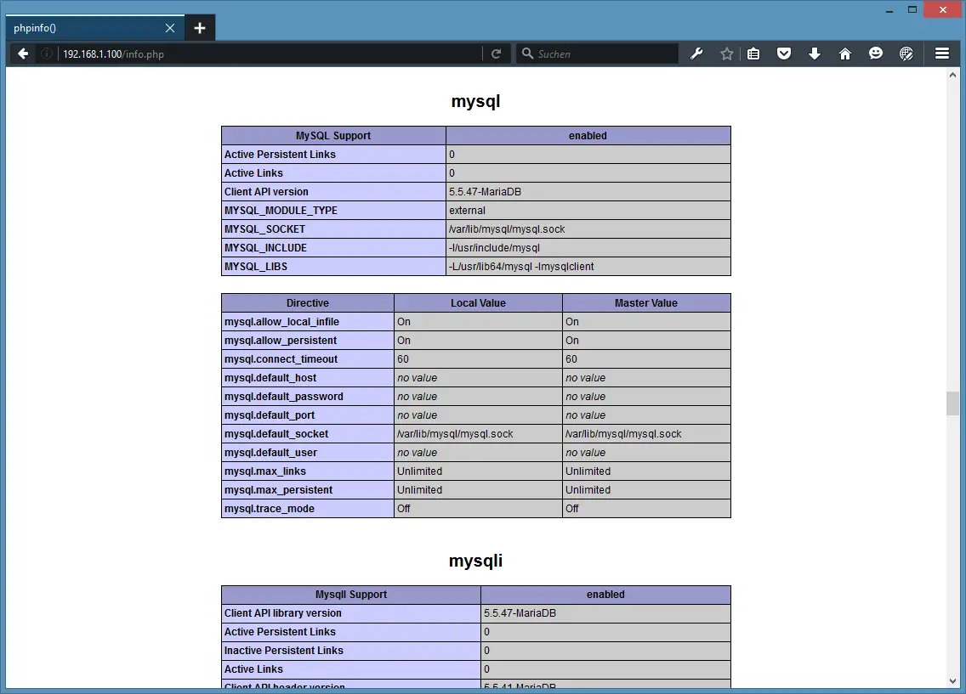The image size is (966, 694).
Task: Select the MySQL Support header cell
Action: tap(333, 136)
